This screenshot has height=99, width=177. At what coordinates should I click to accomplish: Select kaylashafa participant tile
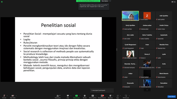pos(164,35)
